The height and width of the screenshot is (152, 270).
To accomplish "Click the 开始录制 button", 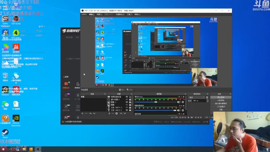I will [221, 100].
